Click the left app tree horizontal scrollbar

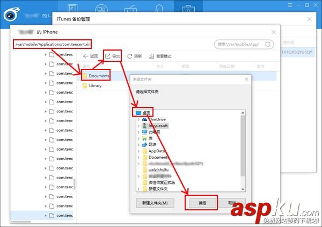[21, 222]
